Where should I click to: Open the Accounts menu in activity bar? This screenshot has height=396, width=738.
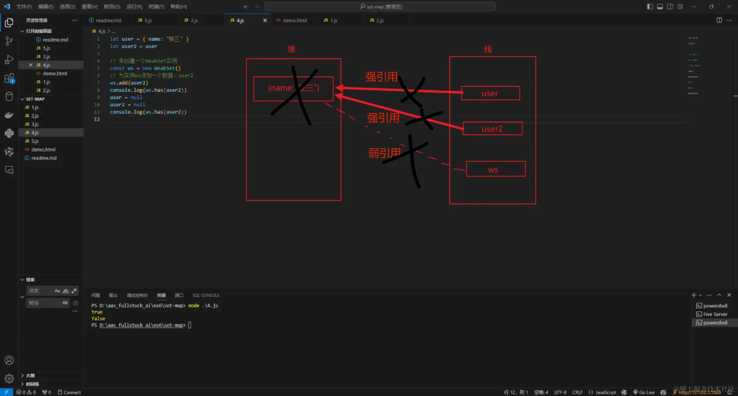[9, 360]
